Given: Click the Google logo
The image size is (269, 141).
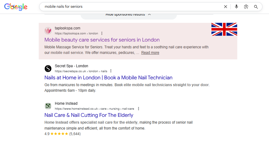Looking at the screenshot, I should pos(16,7).
